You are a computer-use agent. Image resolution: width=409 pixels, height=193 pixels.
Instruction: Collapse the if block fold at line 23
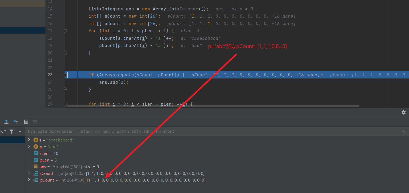click(65, 75)
